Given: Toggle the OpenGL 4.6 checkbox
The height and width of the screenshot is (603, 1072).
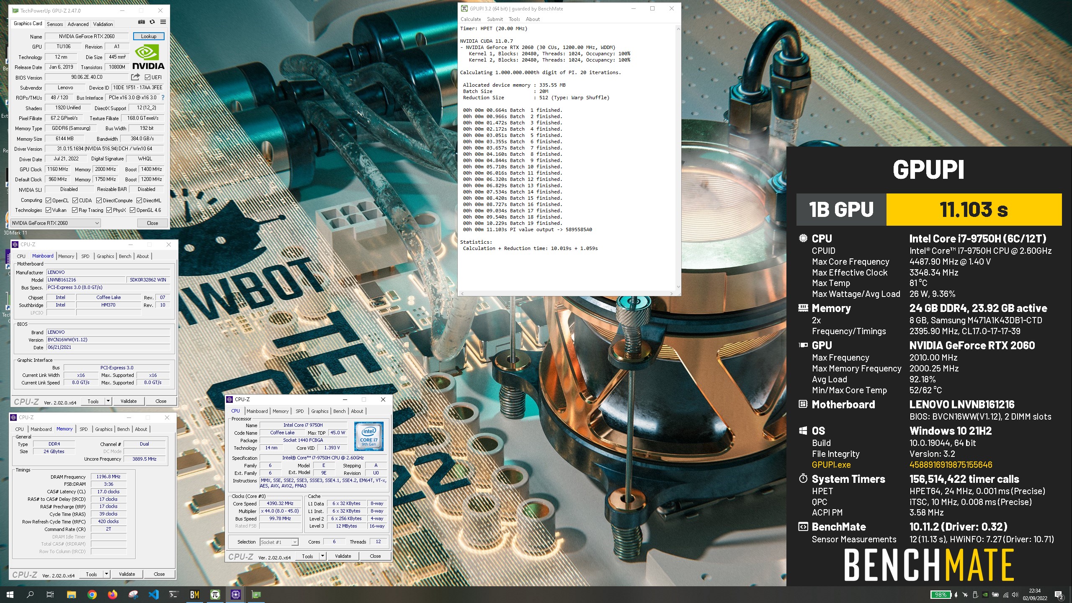Looking at the screenshot, I should pyautogui.click(x=133, y=210).
